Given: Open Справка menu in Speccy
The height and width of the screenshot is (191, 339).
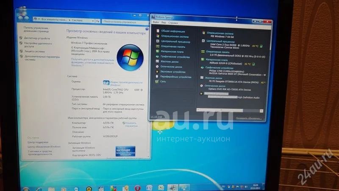Looking at the screenshot, I should (x=173, y=23).
